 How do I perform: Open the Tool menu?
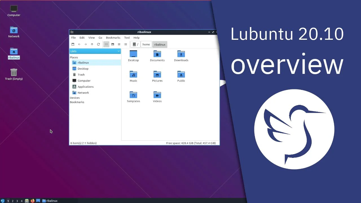127,37
